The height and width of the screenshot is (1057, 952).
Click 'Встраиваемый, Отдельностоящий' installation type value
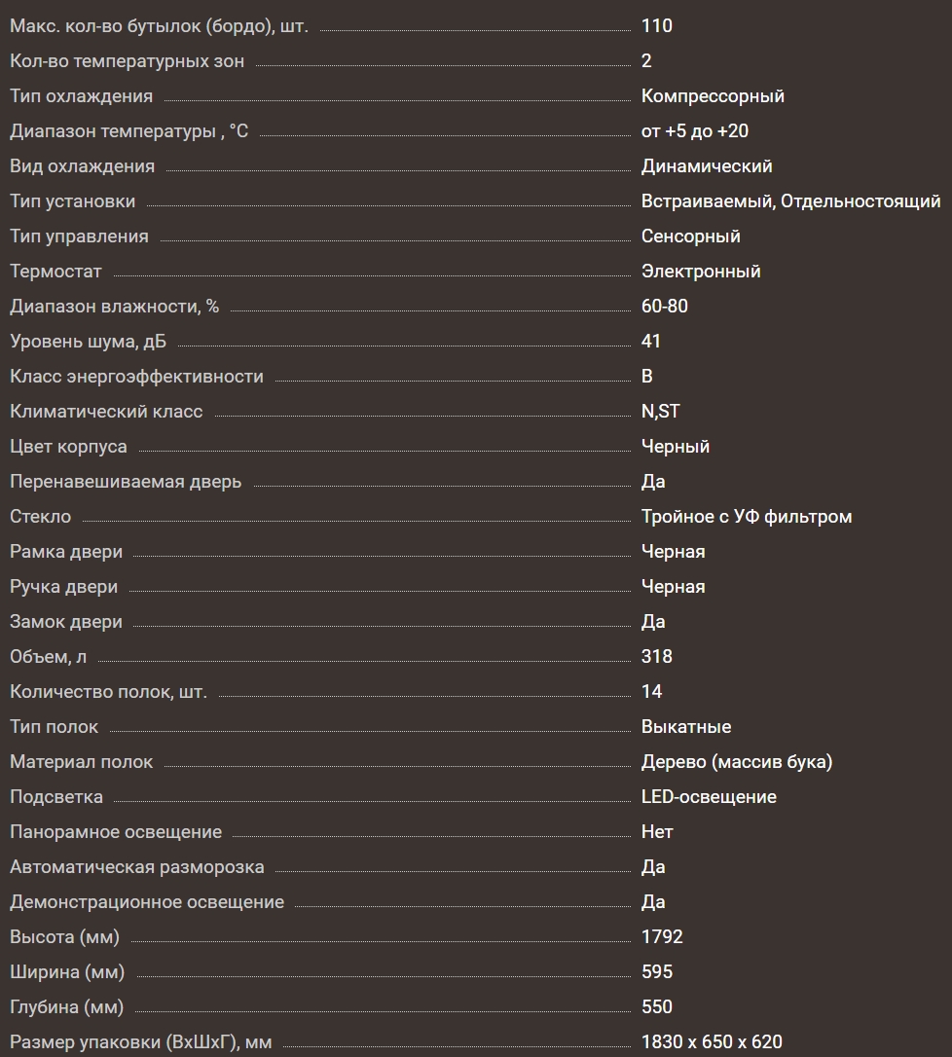[x=790, y=201]
